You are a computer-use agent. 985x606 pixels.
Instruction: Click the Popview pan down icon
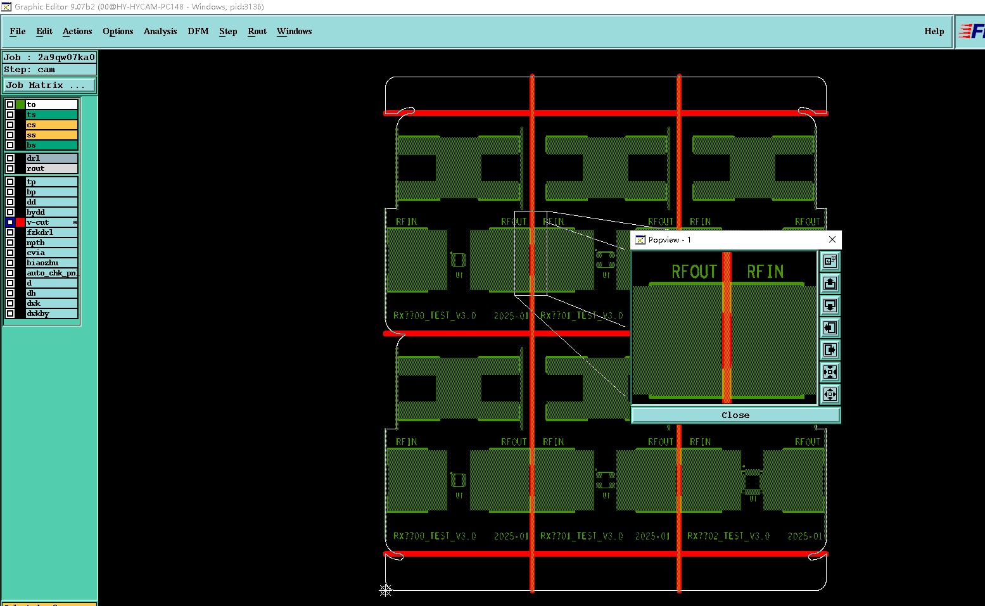[x=830, y=305]
